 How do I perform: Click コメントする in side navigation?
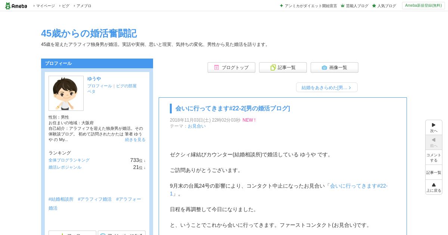click(x=434, y=157)
